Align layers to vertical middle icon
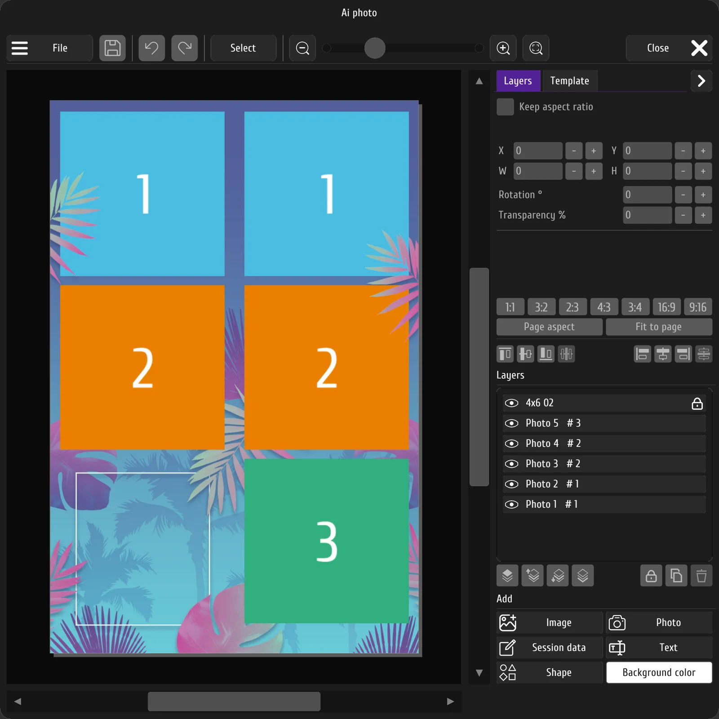 [525, 354]
